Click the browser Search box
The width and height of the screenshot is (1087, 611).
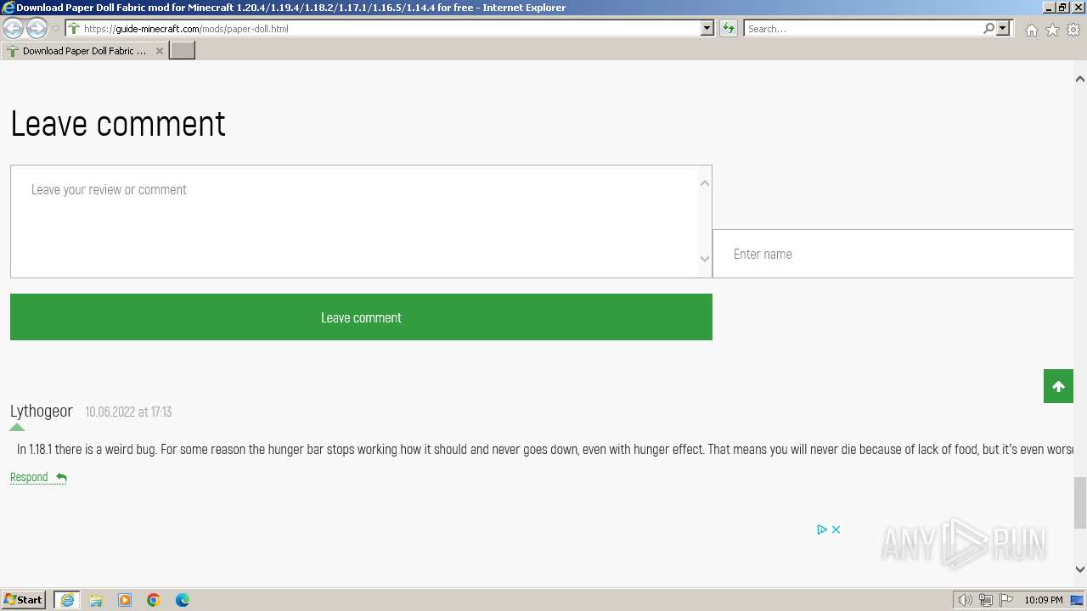(x=863, y=28)
